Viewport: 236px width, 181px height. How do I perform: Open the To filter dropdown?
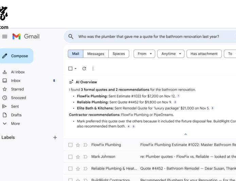pyautogui.click(x=230, y=54)
